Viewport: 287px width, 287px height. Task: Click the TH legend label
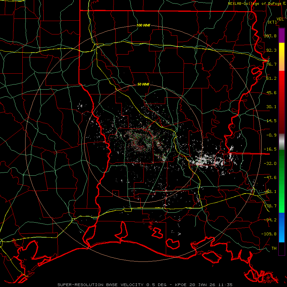pos(274,248)
